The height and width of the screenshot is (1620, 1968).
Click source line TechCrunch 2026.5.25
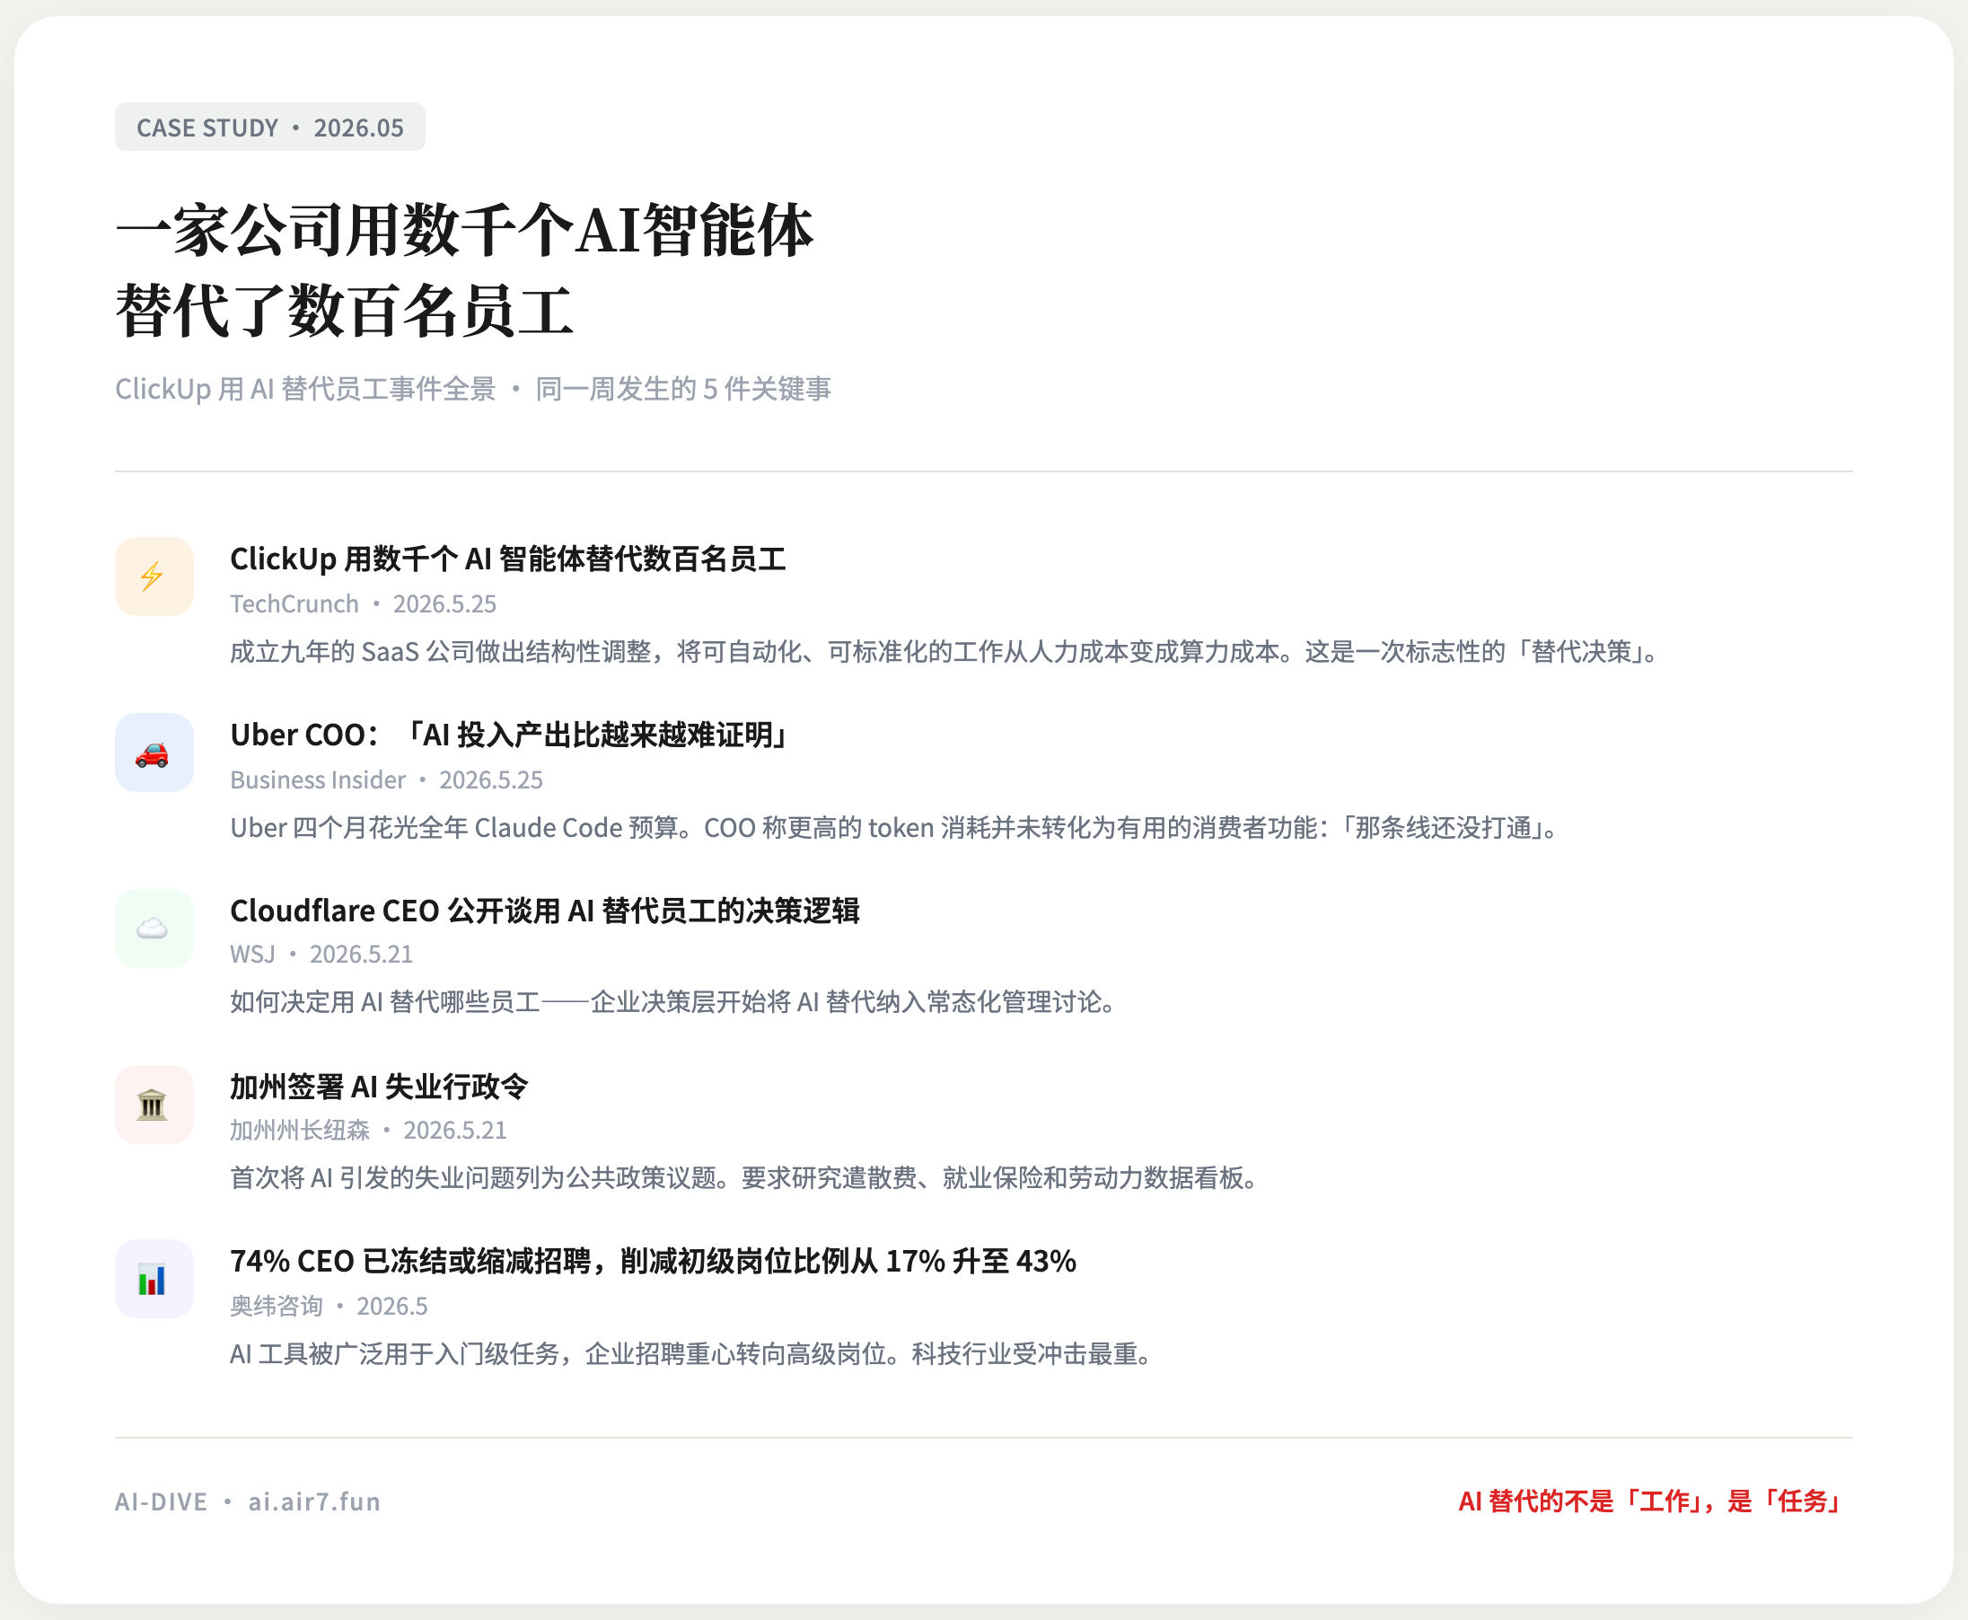point(363,603)
